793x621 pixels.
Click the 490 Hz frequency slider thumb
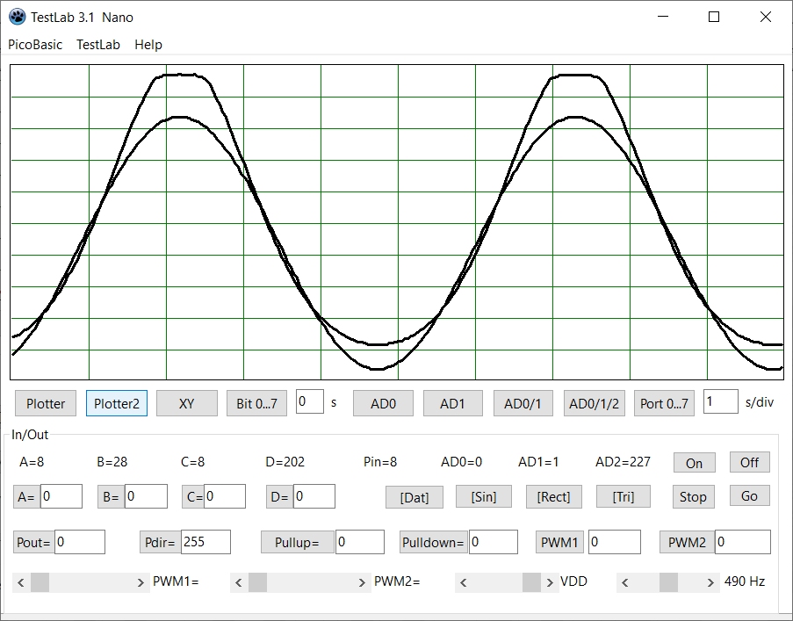pyautogui.click(x=668, y=581)
